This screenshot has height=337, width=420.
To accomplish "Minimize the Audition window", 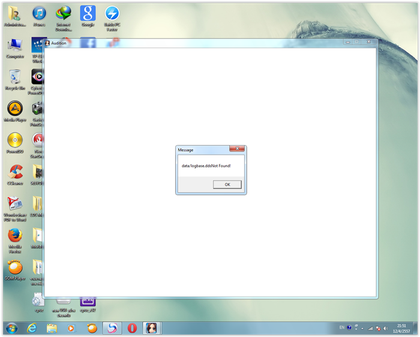I will tap(347, 42).
